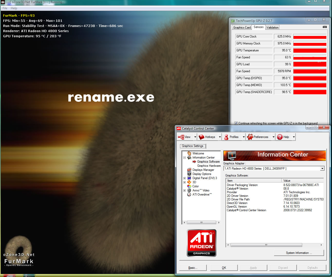The height and width of the screenshot is (277, 332).
Task: Click the ATI Overdrive gauge icon
Action: tap(189, 195)
